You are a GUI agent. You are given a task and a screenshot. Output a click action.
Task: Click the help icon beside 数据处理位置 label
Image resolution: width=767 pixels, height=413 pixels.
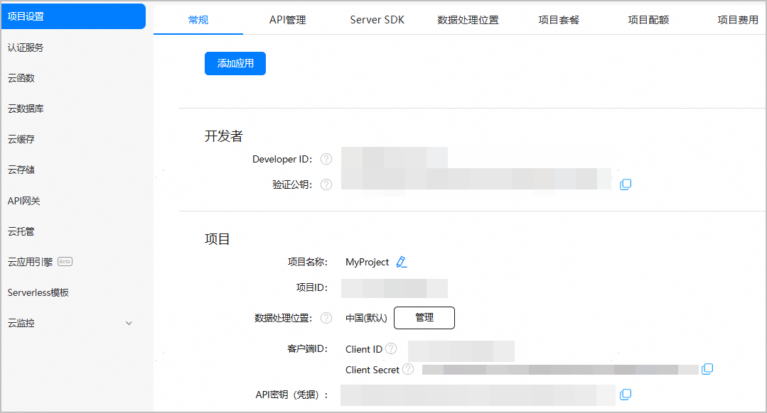(326, 318)
